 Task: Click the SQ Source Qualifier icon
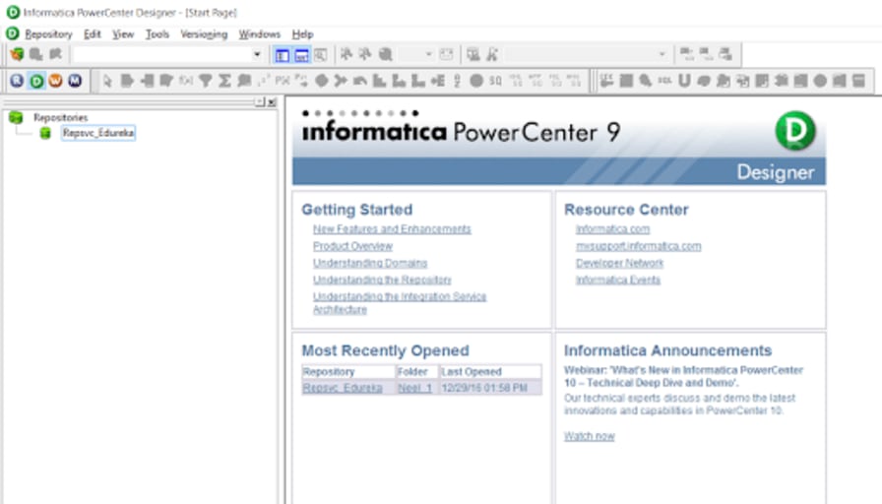coord(495,81)
